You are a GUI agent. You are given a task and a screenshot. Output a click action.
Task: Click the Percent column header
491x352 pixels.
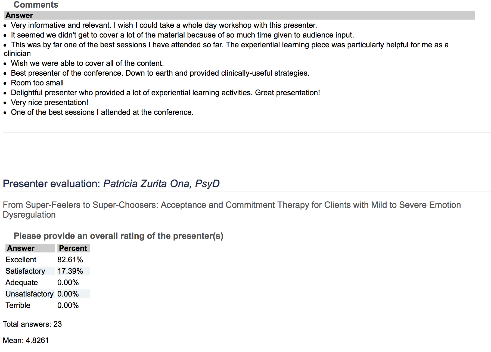click(73, 248)
